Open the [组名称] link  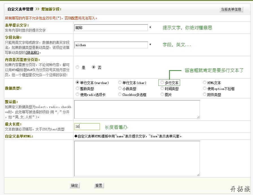[x=32, y=53]
